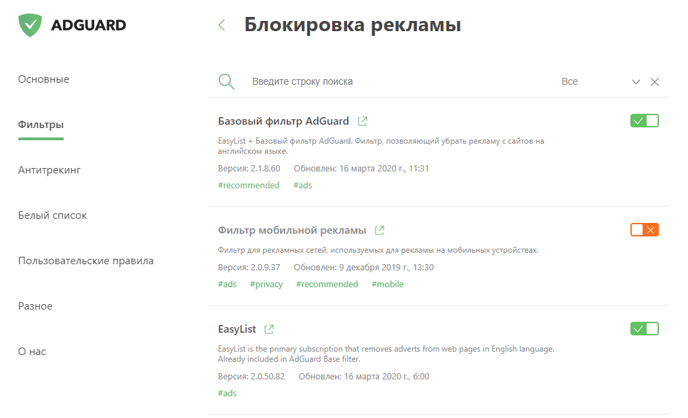Click the Базовый фильтр AdGuard title
This screenshot has width=688, height=418.
(283, 121)
